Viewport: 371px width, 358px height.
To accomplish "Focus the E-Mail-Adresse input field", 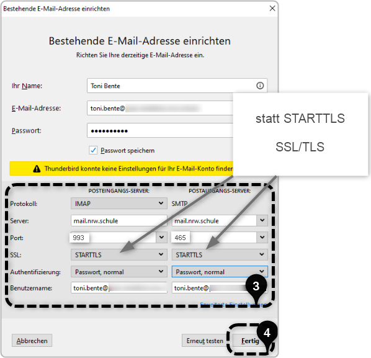I will 160,108.
